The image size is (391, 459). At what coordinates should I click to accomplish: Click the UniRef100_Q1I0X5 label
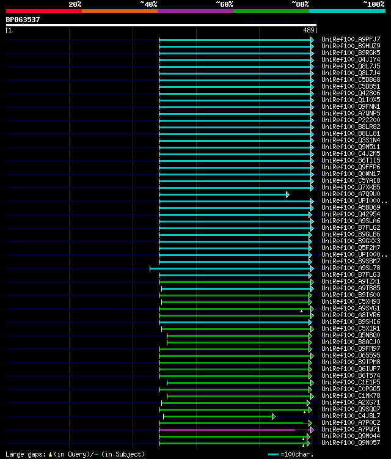(x=351, y=100)
